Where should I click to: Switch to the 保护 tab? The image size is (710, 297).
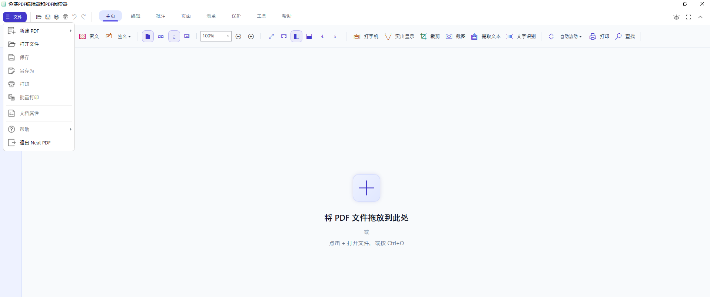(236, 16)
